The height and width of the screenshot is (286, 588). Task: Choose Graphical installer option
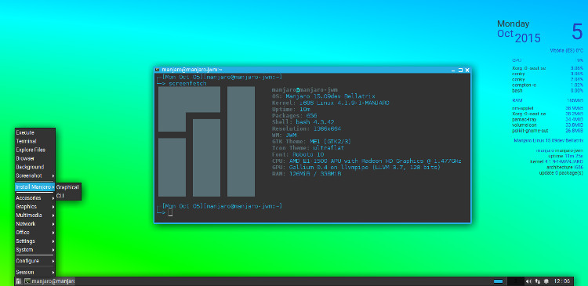(68, 187)
